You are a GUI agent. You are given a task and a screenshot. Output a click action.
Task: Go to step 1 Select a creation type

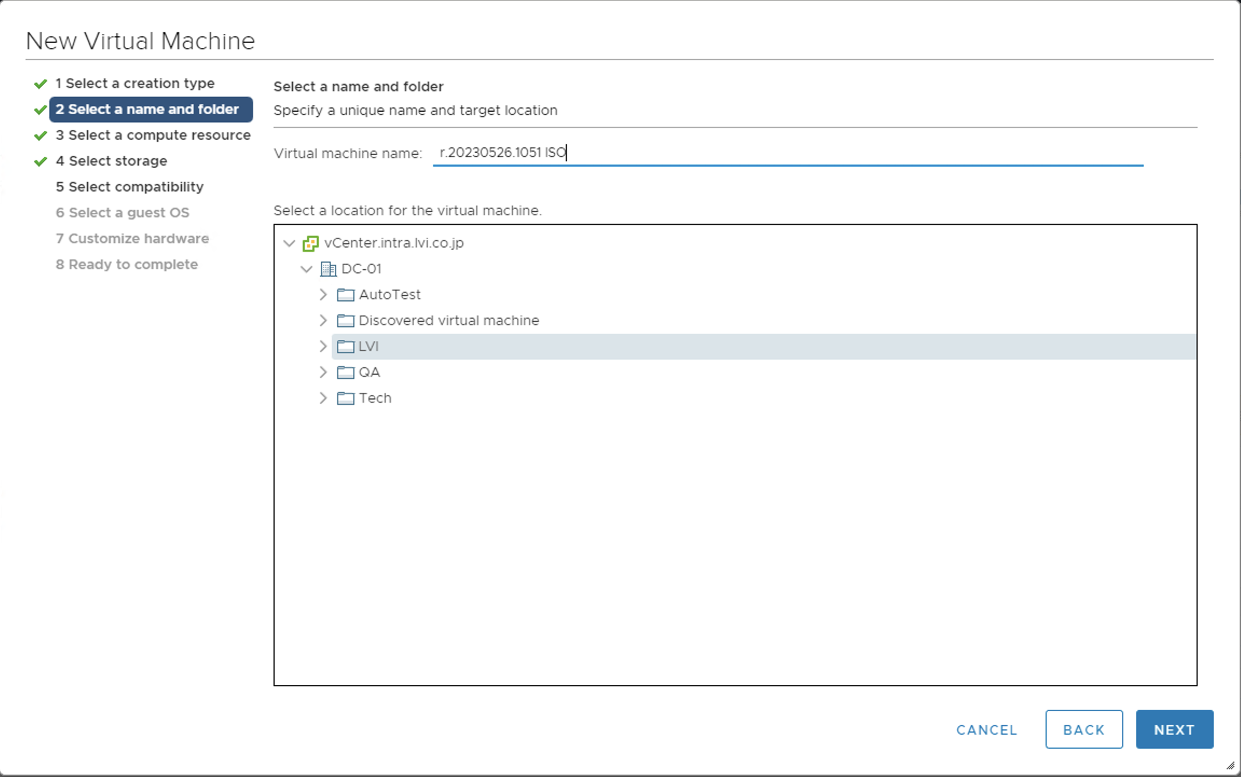tap(134, 84)
